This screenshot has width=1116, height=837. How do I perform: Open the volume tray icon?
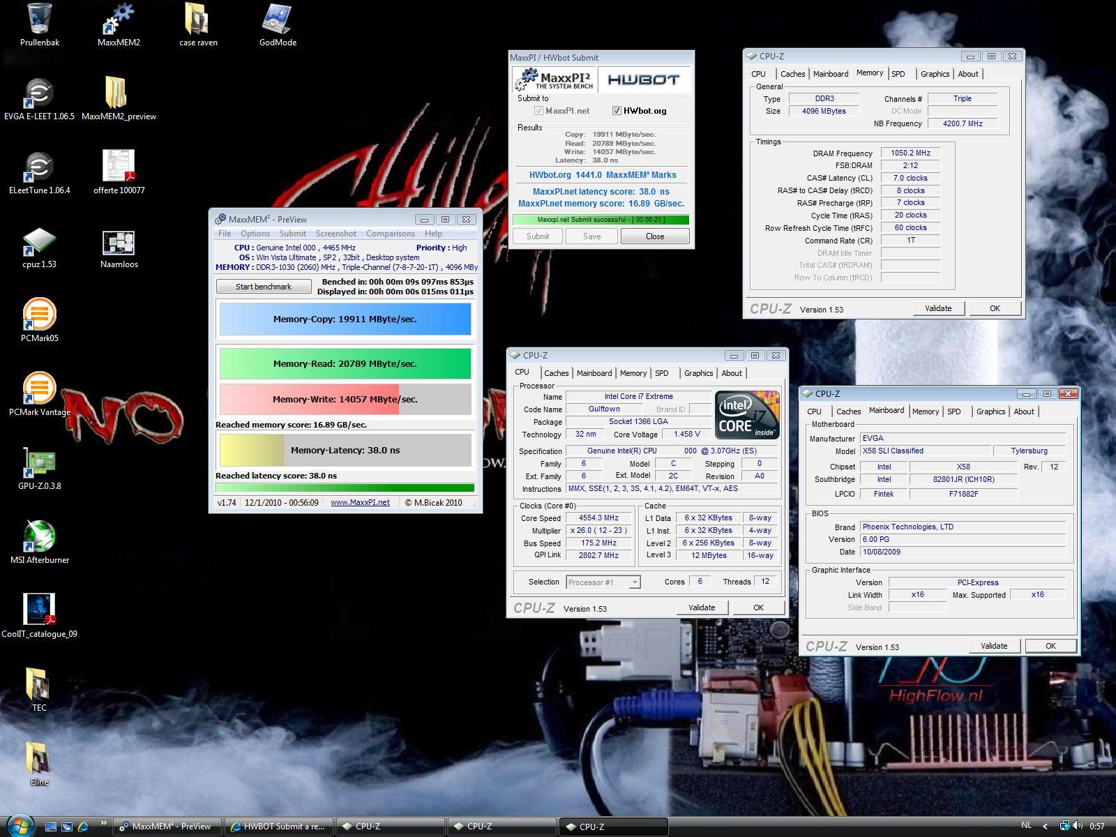[x=1078, y=826]
